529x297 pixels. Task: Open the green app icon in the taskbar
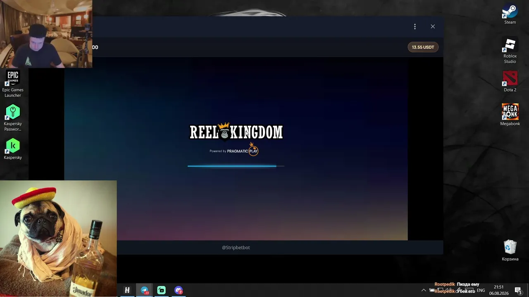click(161, 290)
